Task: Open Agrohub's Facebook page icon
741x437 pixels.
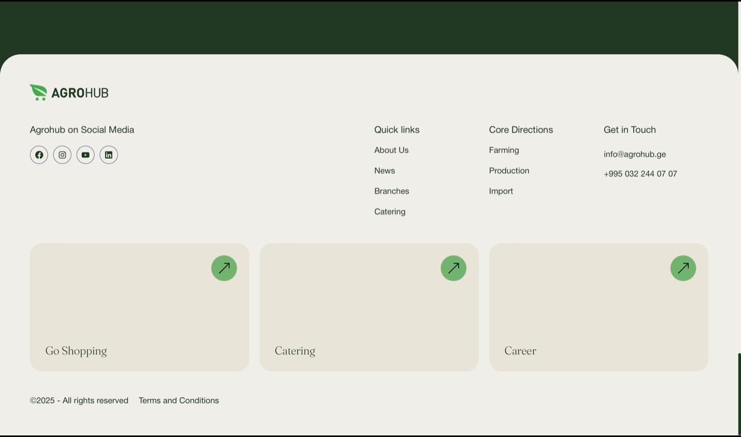Action: [39, 155]
